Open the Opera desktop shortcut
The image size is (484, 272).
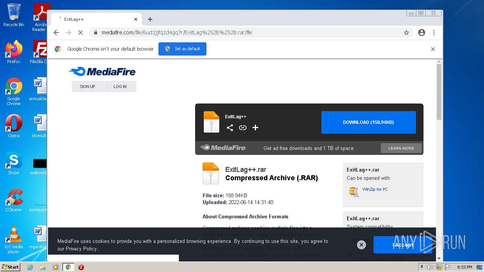14,126
